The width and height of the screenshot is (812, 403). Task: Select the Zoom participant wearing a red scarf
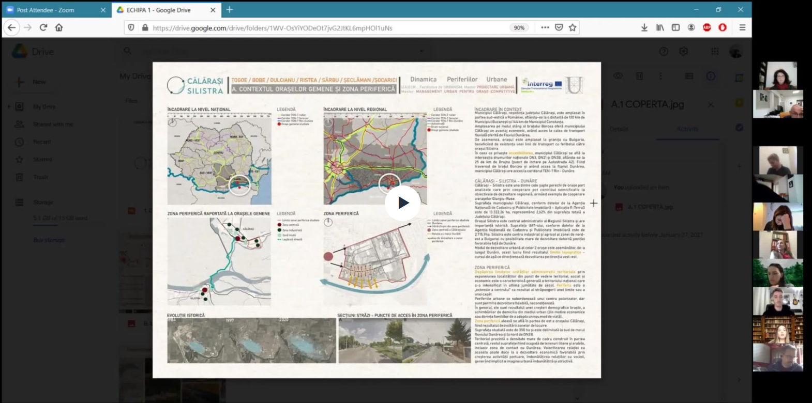pos(778,76)
